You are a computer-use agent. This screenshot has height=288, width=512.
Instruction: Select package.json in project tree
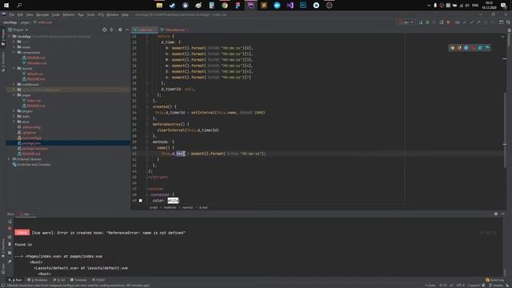(x=68, y=143)
